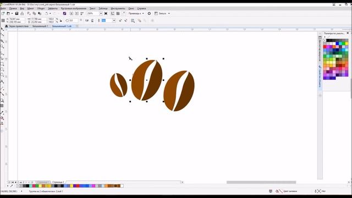This screenshot has width=352, height=198.
Task: Select the Drop Shadow tool in the toolbox
Action: point(2,100)
